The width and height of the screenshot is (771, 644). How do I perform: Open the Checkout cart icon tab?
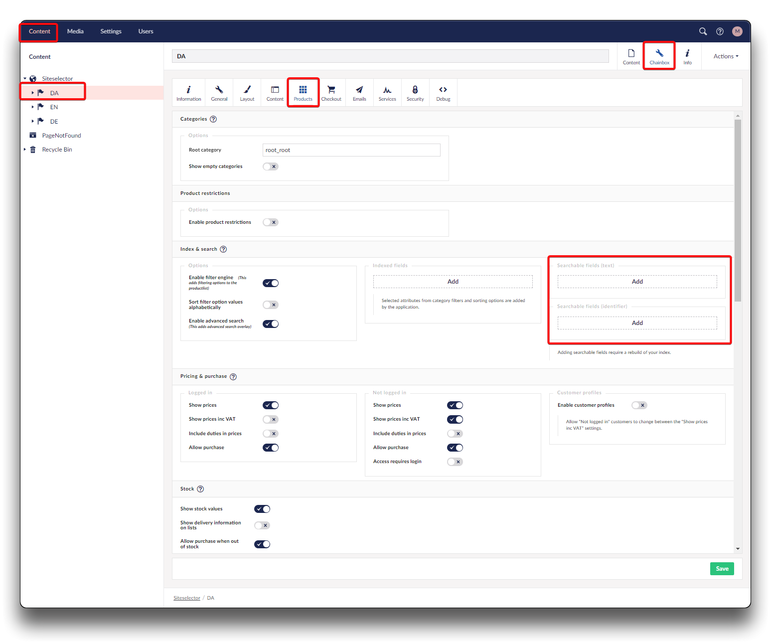click(x=331, y=93)
